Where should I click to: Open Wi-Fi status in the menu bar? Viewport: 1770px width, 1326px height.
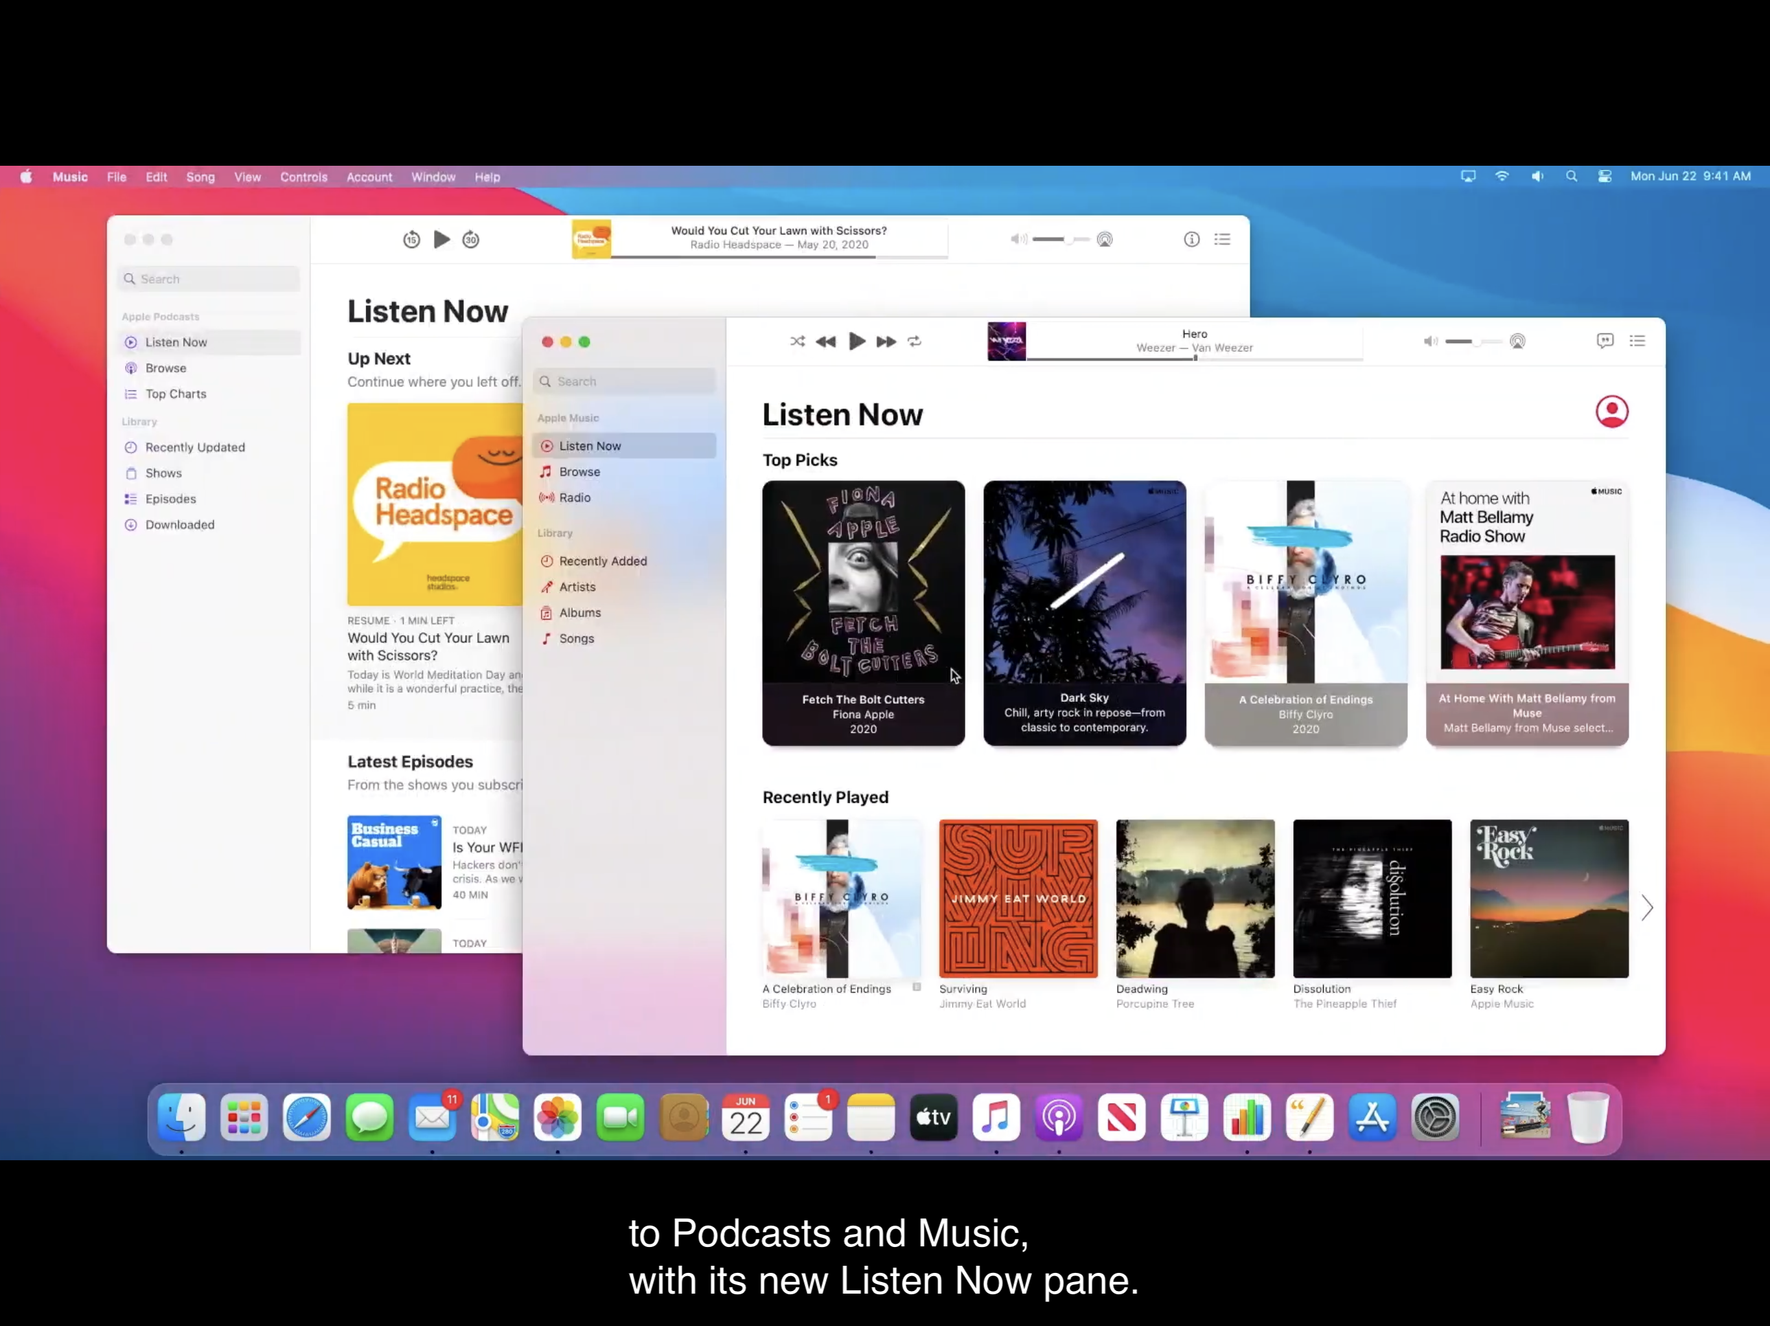[1502, 177]
